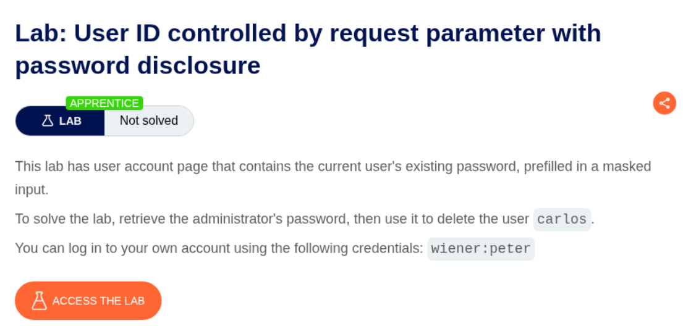Click "password disclosure" in the heading
This screenshot has height=326, width=683.
point(137,65)
